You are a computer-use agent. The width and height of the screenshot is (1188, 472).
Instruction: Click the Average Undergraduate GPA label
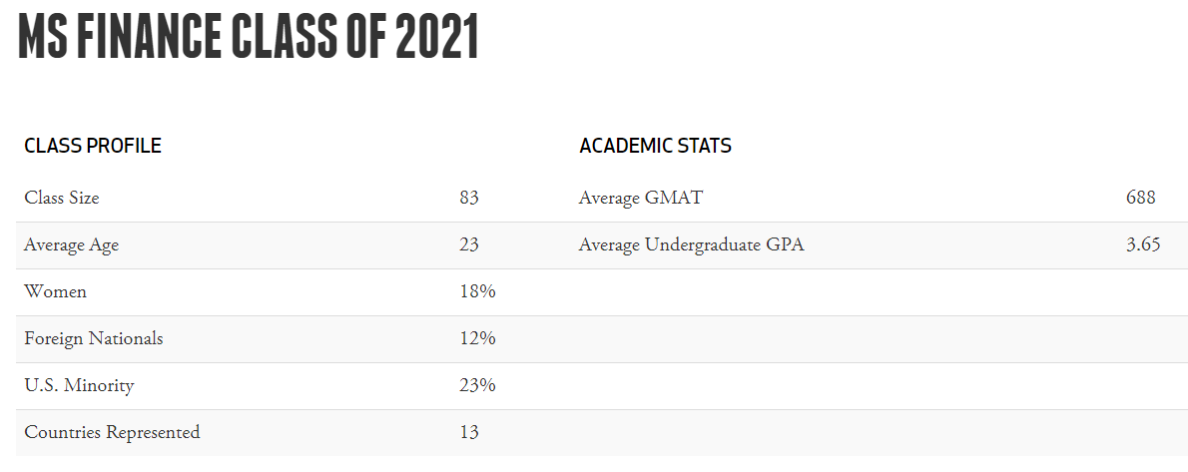[691, 244]
